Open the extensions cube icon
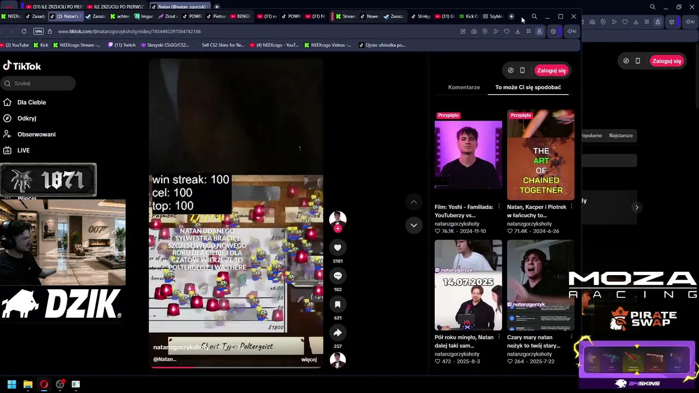Image resolution: width=699 pixels, height=393 pixels. tap(553, 31)
